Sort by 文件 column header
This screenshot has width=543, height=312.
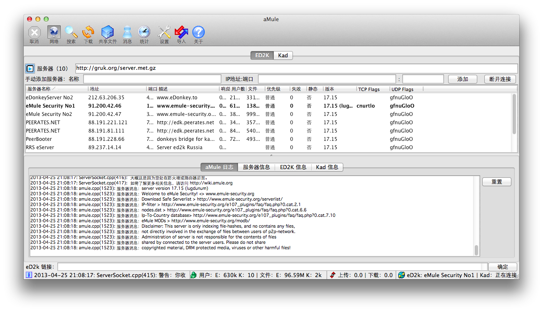255,89
